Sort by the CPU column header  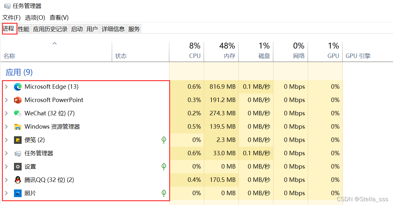[187, 51]
